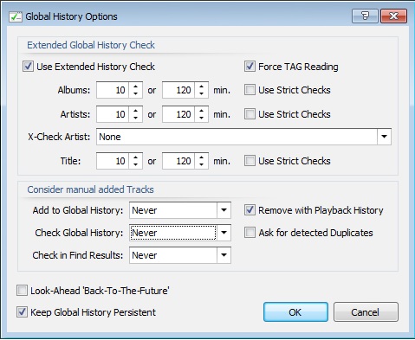Decrease the Title minutes value

[201, 164]
